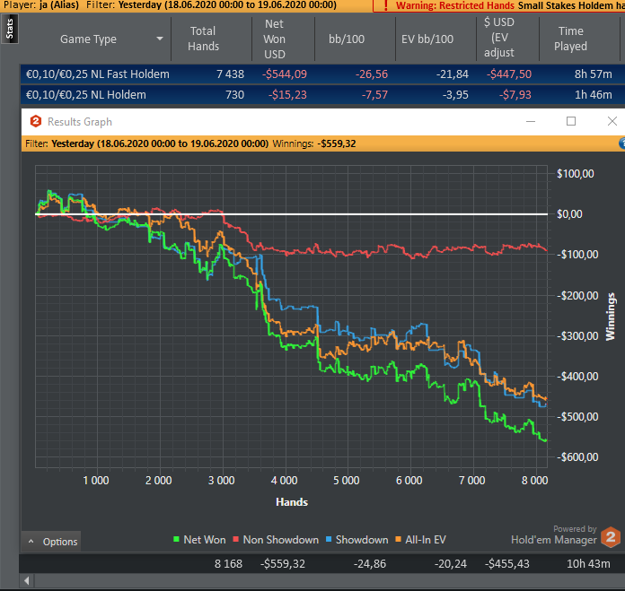Select the €0,10/€0,25 NL Fast Holdem row
The image size is (625, 591).
pyautogui.click(x=322, y=74)
